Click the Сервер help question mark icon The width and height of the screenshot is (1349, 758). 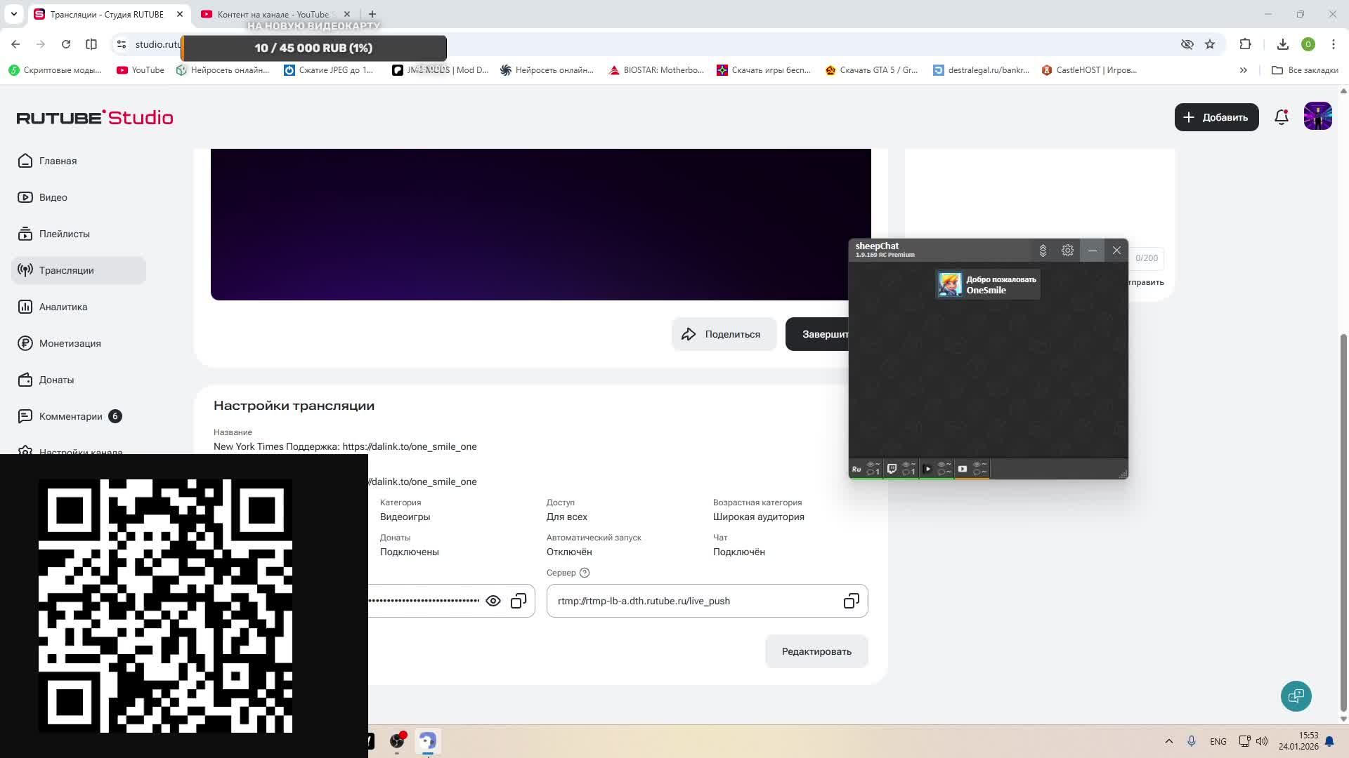[585, 573]
